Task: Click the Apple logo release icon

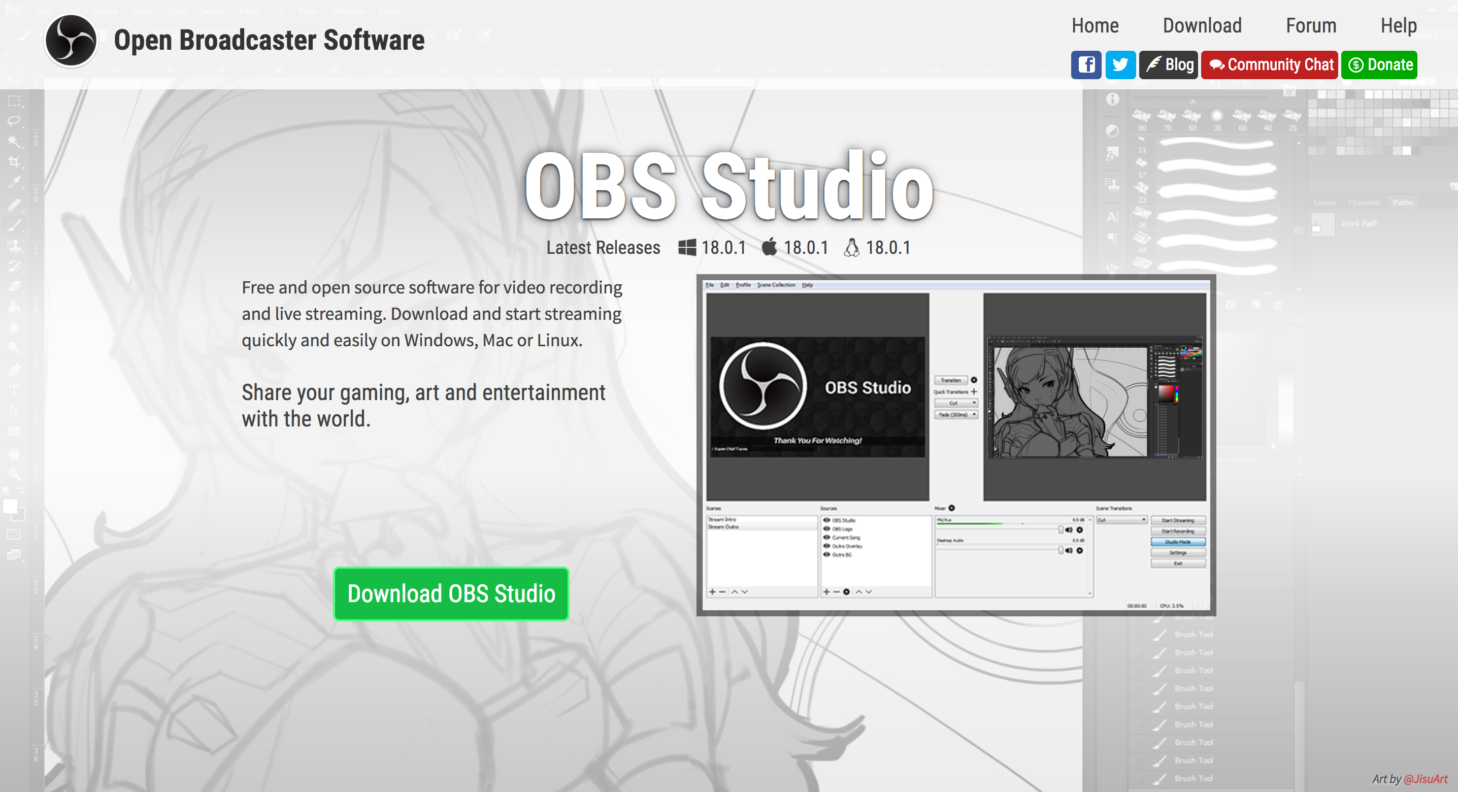Action: tap(769, 247)
